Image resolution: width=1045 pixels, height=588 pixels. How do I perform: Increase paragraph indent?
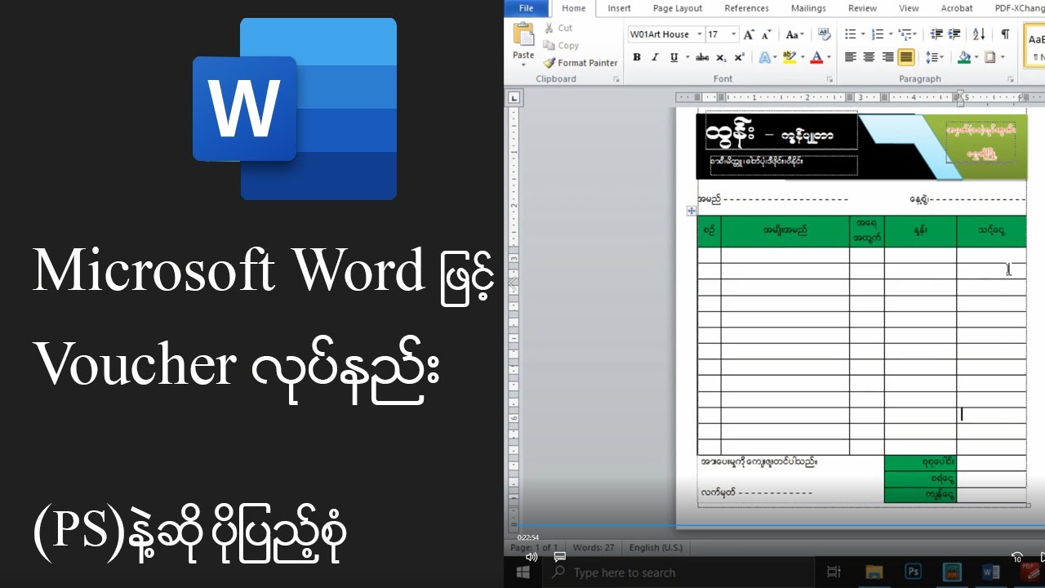(x=954, y=34)
